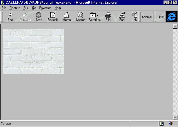The width and height of the screenshot is (178, 127).
Task: Click the Готово status text
Action: click(x=6, y=124)
